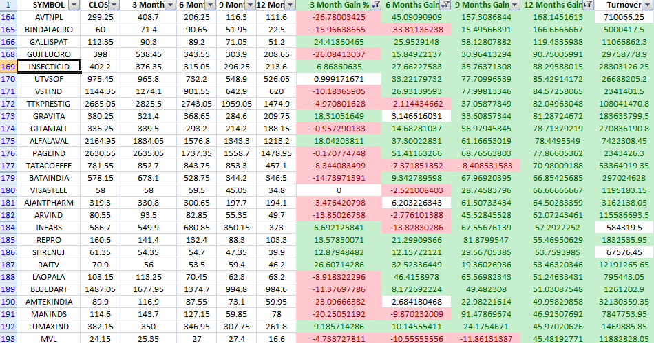Select the cell showing 1834.05
Screen dimensions: 654x343
[149, 141]
